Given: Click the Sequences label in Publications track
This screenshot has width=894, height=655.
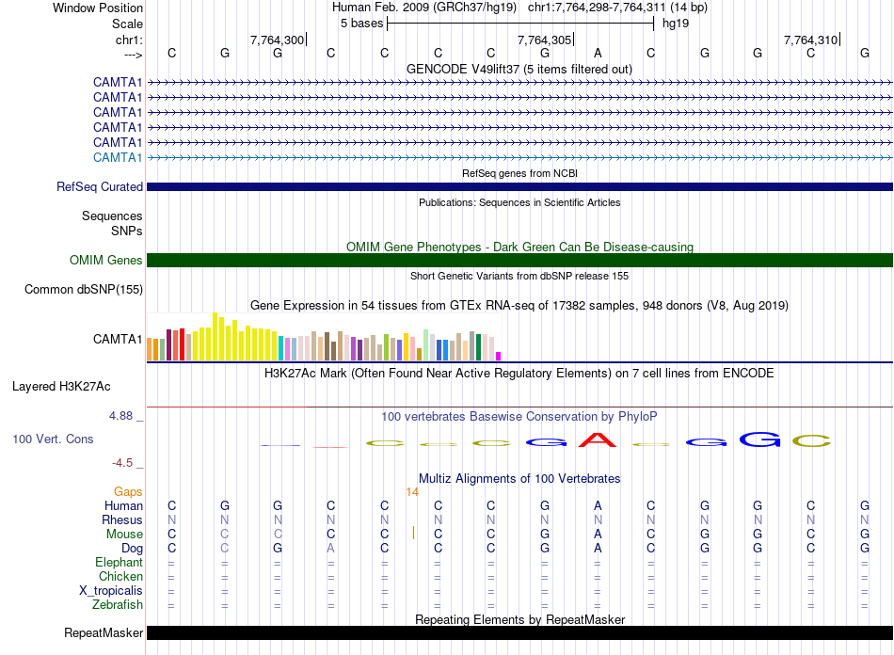Looking at the screenshot, I should point(112,216).
